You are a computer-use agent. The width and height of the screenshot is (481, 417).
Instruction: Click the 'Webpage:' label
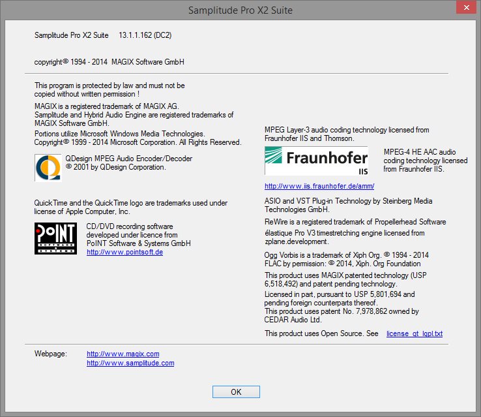pos(50,354)
